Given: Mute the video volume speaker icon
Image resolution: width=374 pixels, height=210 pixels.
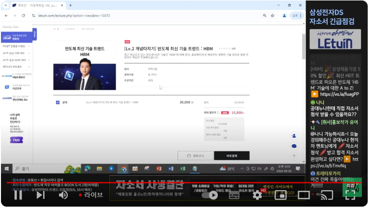Looking at the screenshot, I should point(63,195).
